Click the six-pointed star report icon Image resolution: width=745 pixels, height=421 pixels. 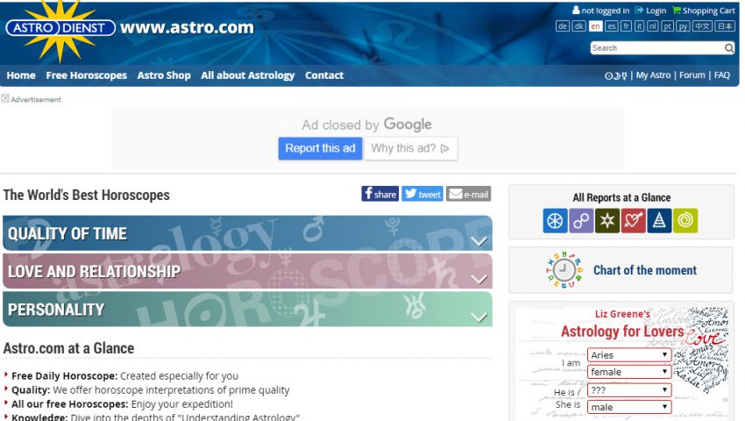607,221
